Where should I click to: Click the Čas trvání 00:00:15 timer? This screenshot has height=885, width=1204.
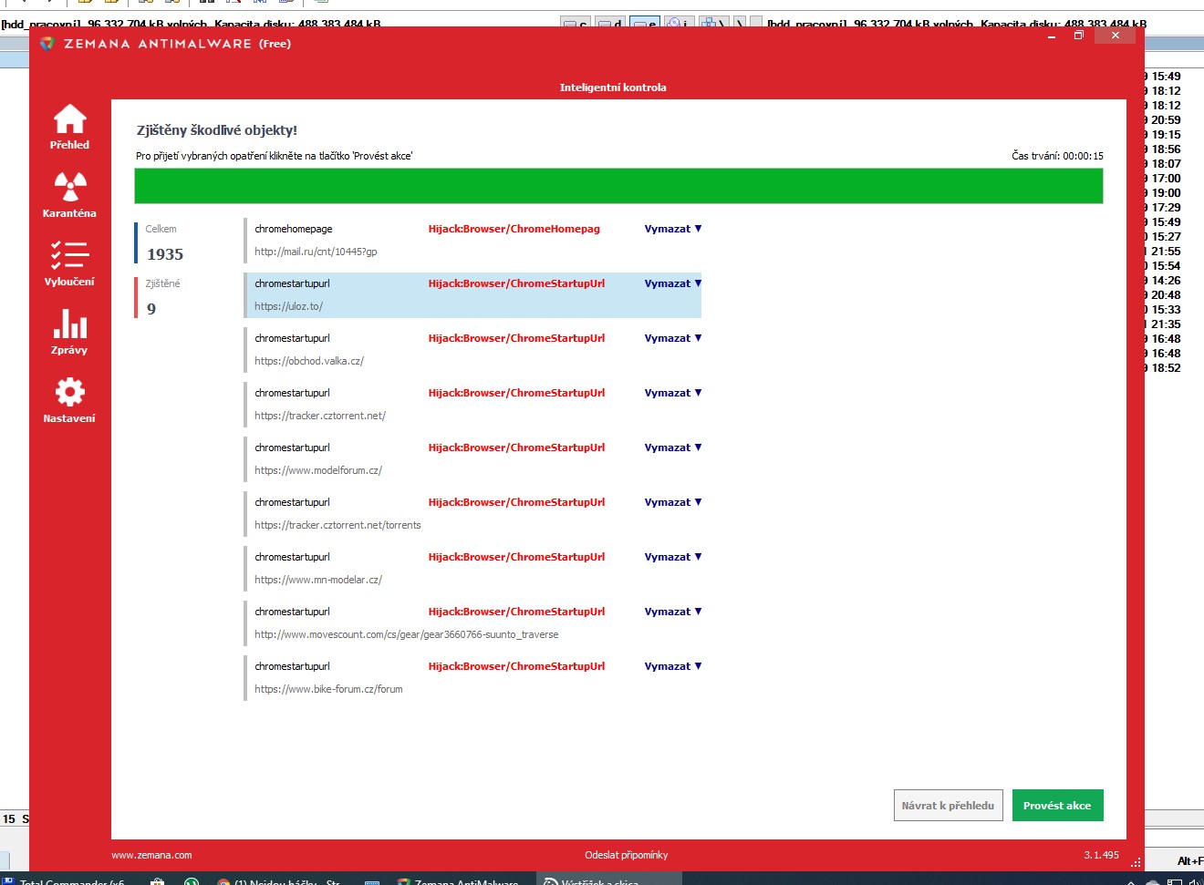(x=1057, y=156)
